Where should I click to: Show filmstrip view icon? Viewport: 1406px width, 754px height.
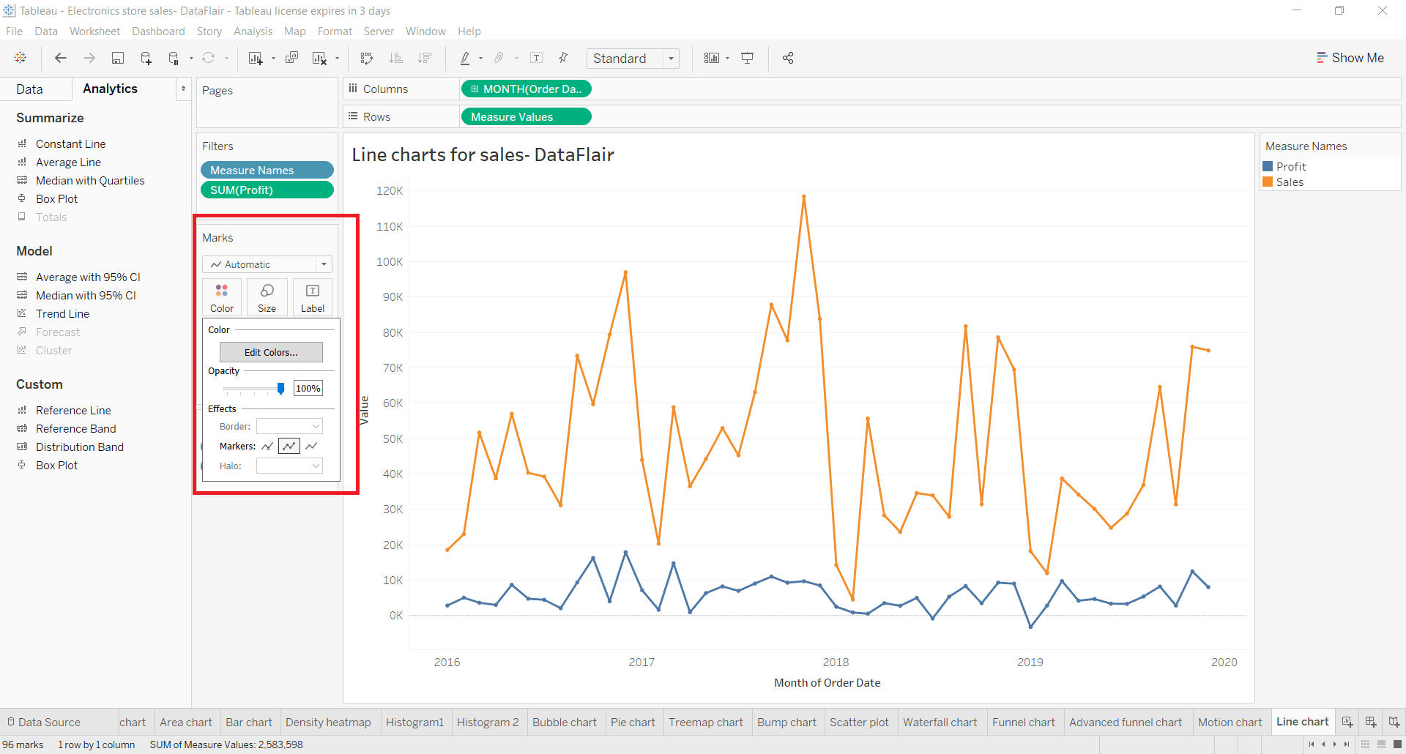(x=1381, y=744)
